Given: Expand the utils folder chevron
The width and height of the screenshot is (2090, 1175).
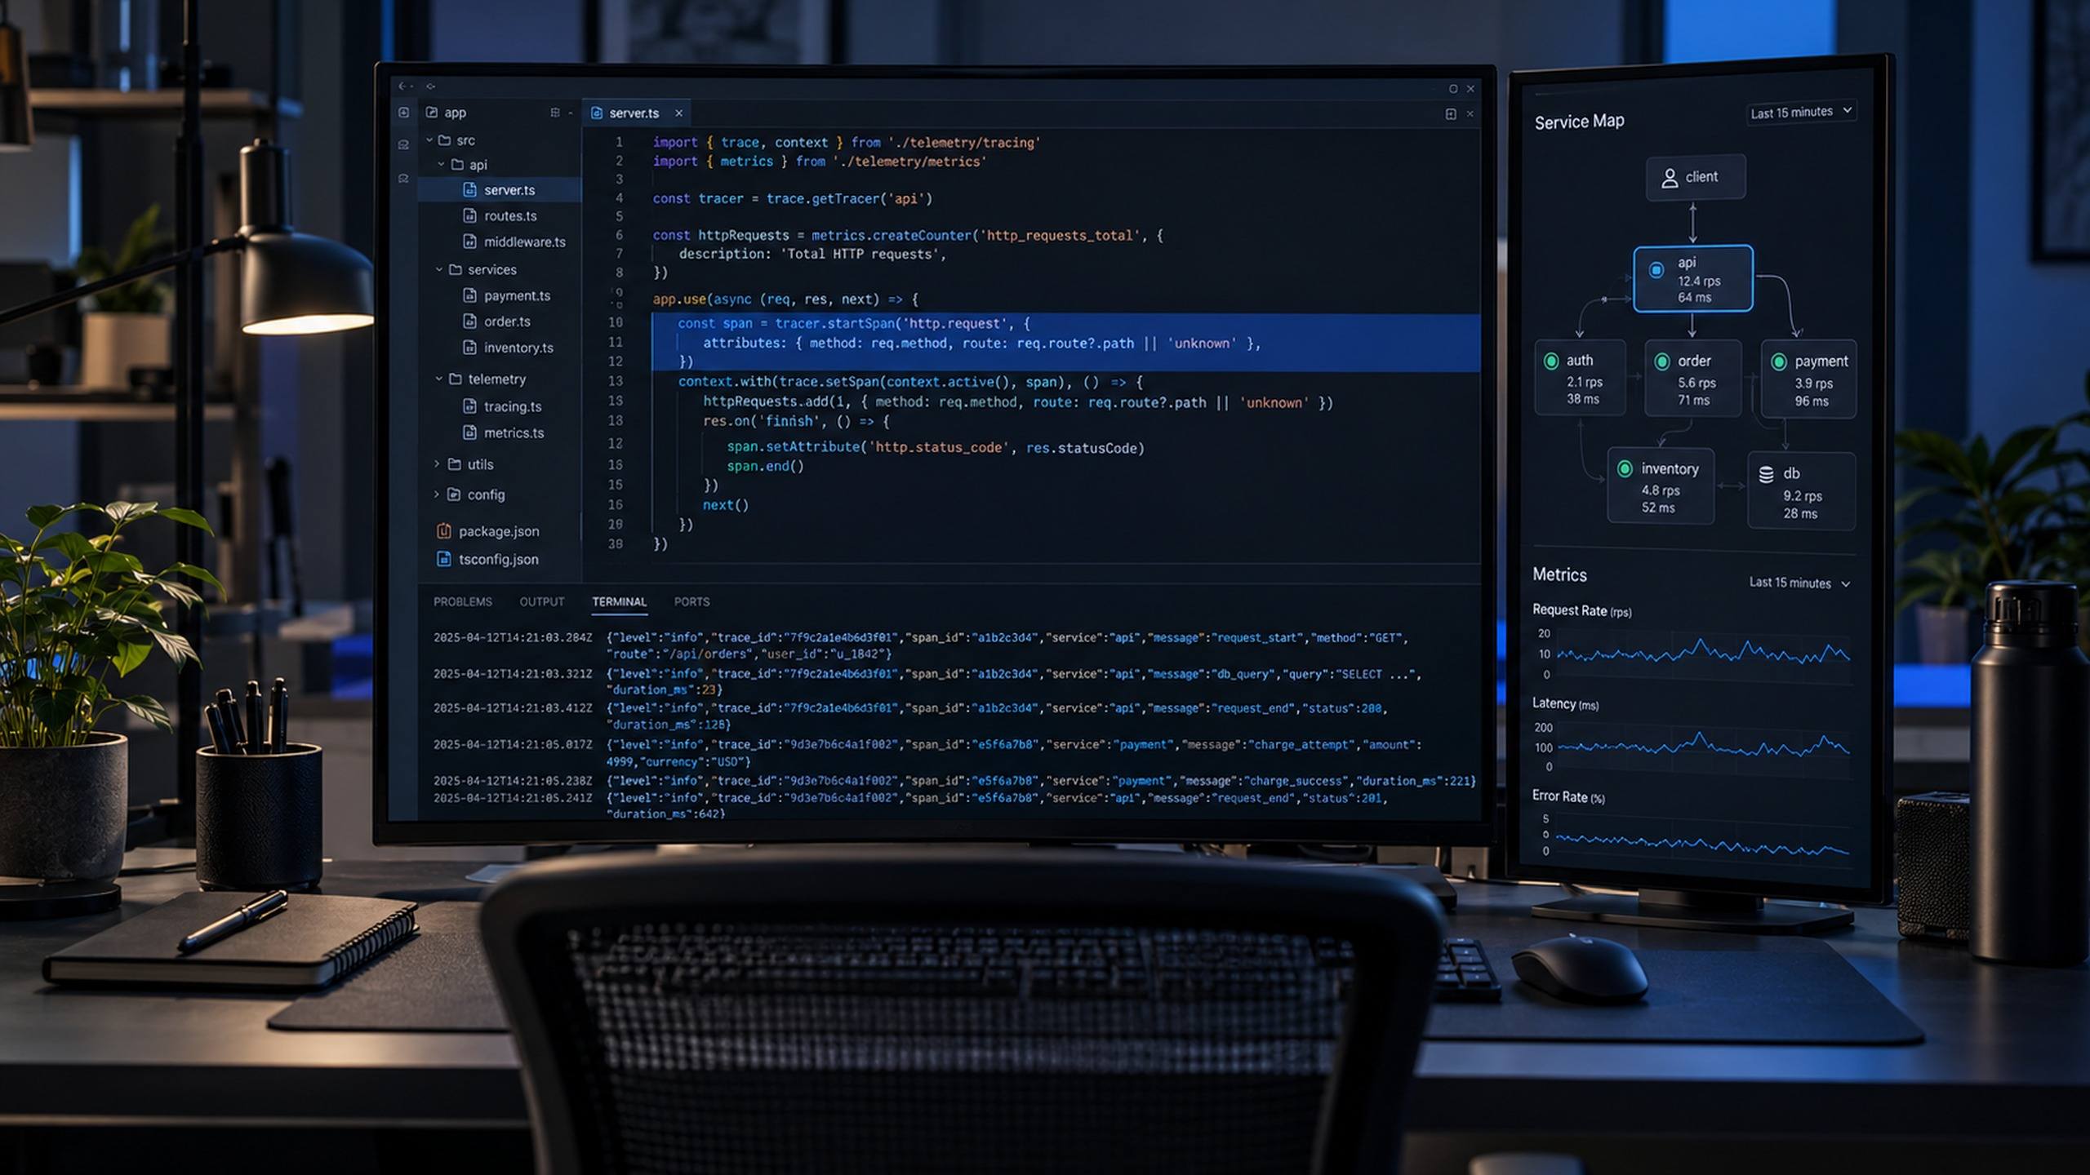Looking at the screenshot, I should (437, 464).
